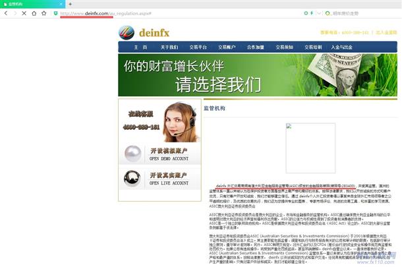Screen dimensions: 402x267
Task: Open the 交易账户 menu item
Action: 227,47
